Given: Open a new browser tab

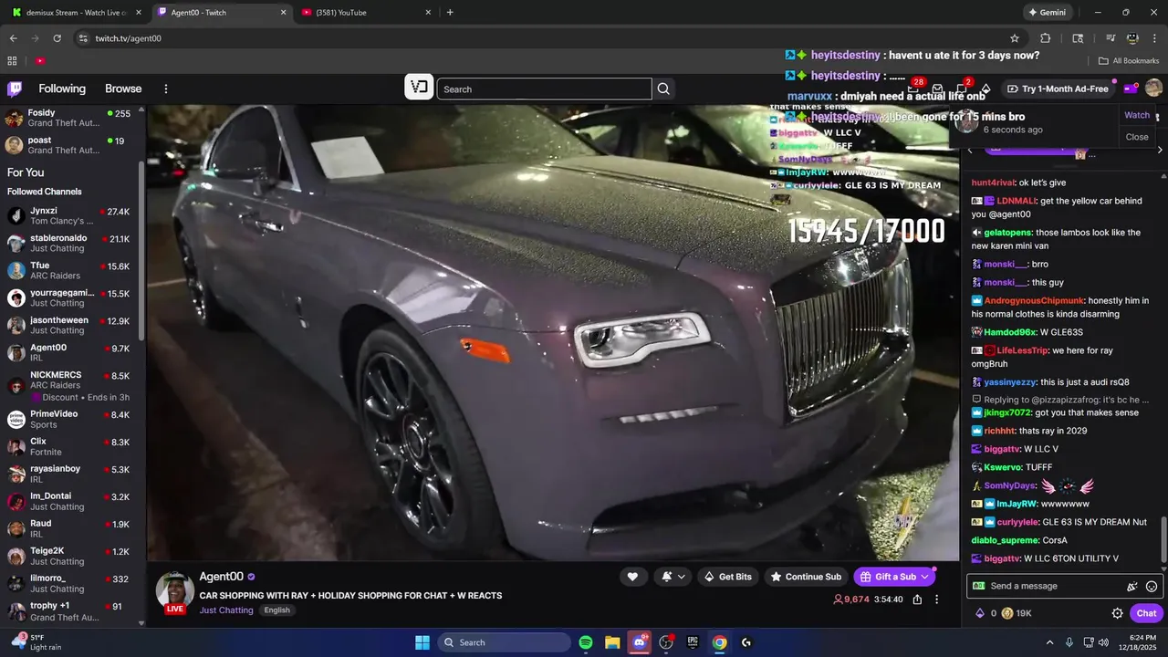Looking at the screenshot, I should pos(450,12).
